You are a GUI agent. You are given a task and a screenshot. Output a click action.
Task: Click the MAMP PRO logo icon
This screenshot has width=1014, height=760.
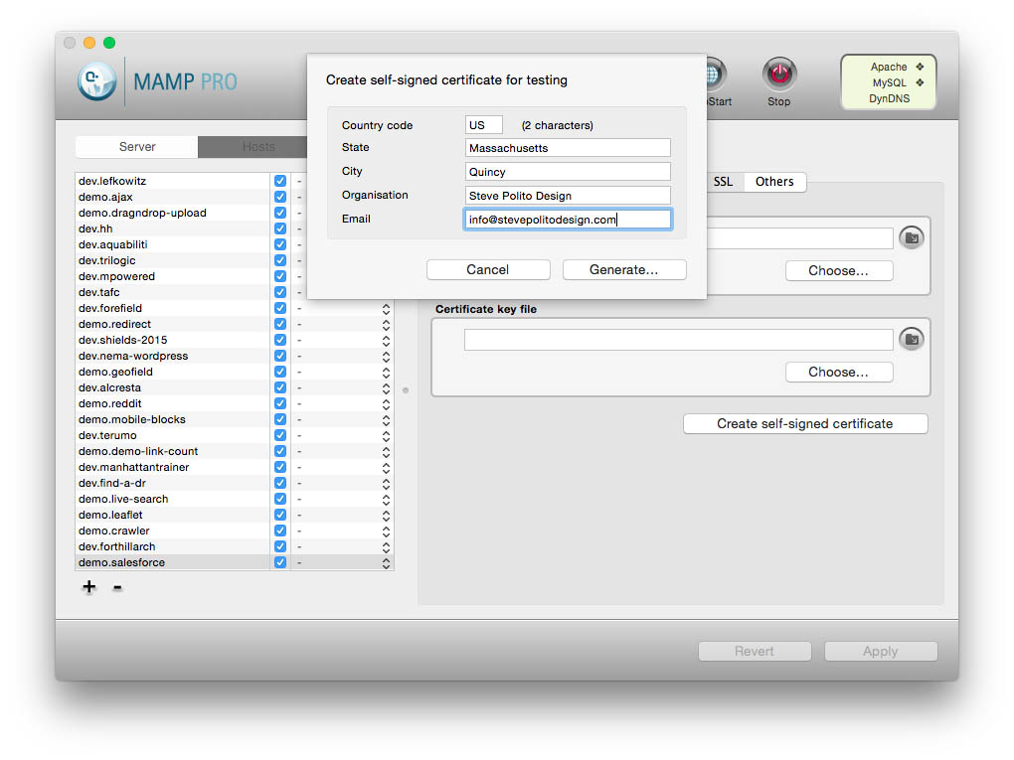tap(97, 81)
